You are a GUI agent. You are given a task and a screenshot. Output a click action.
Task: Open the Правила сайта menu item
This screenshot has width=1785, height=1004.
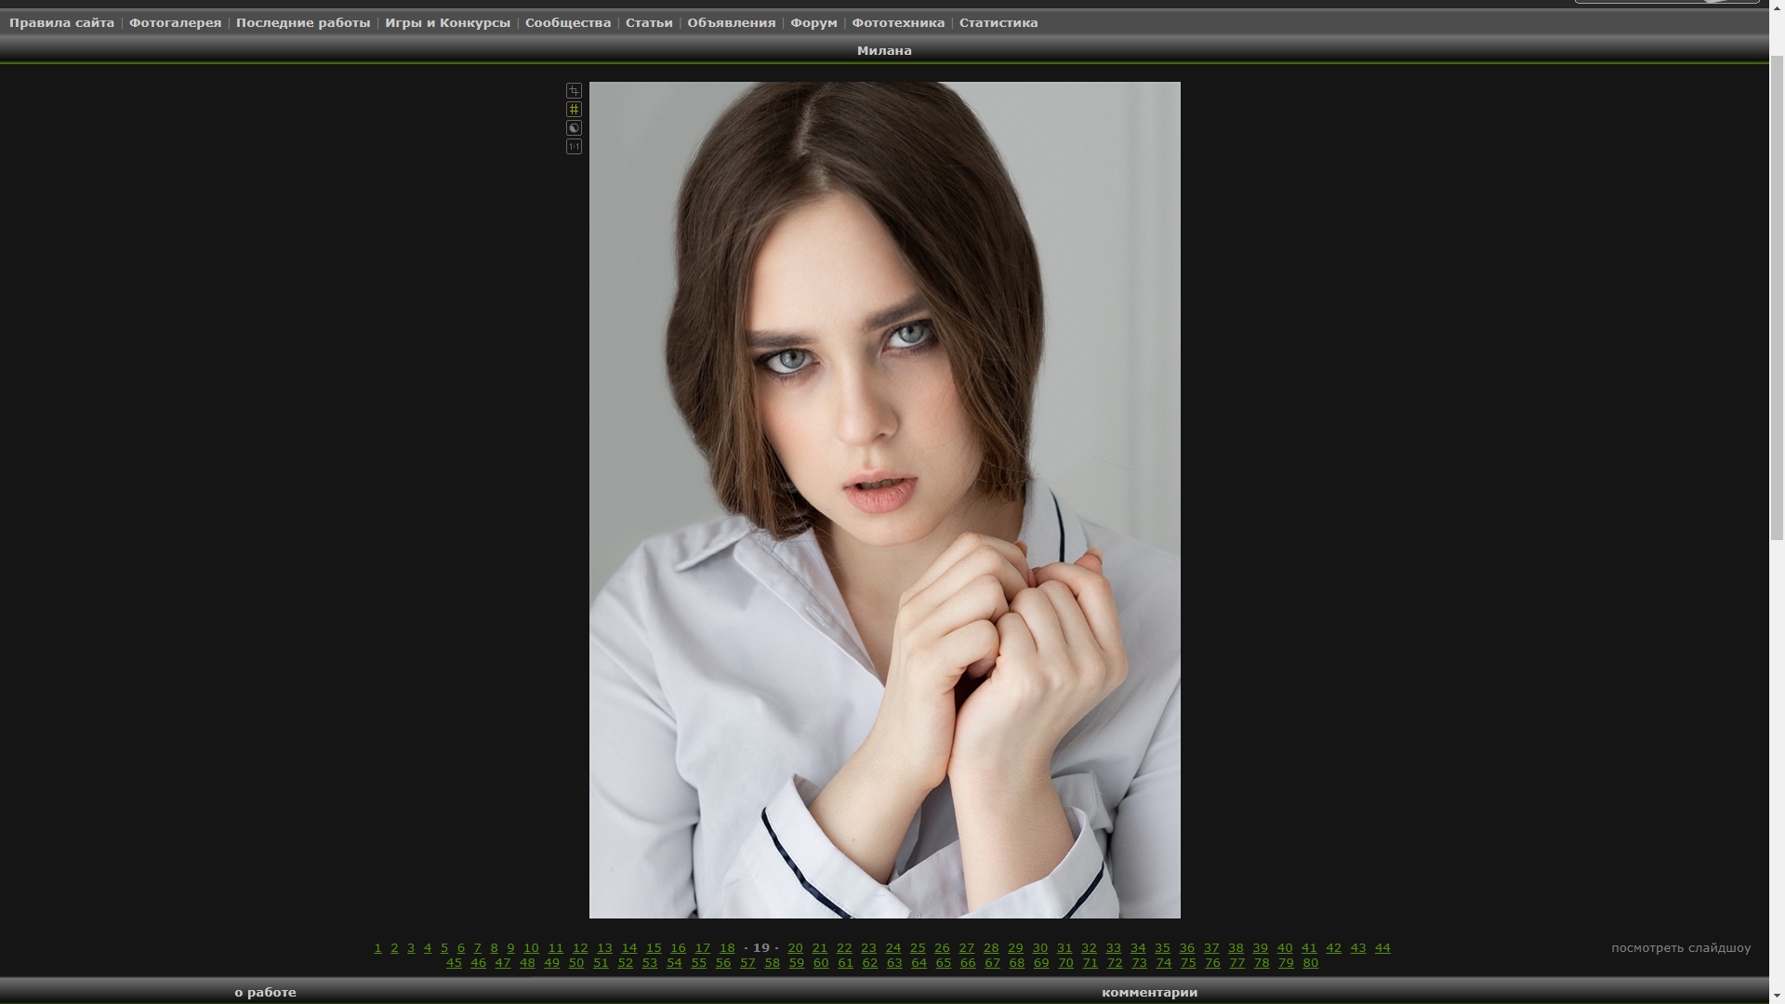click(x=61, y=22)
